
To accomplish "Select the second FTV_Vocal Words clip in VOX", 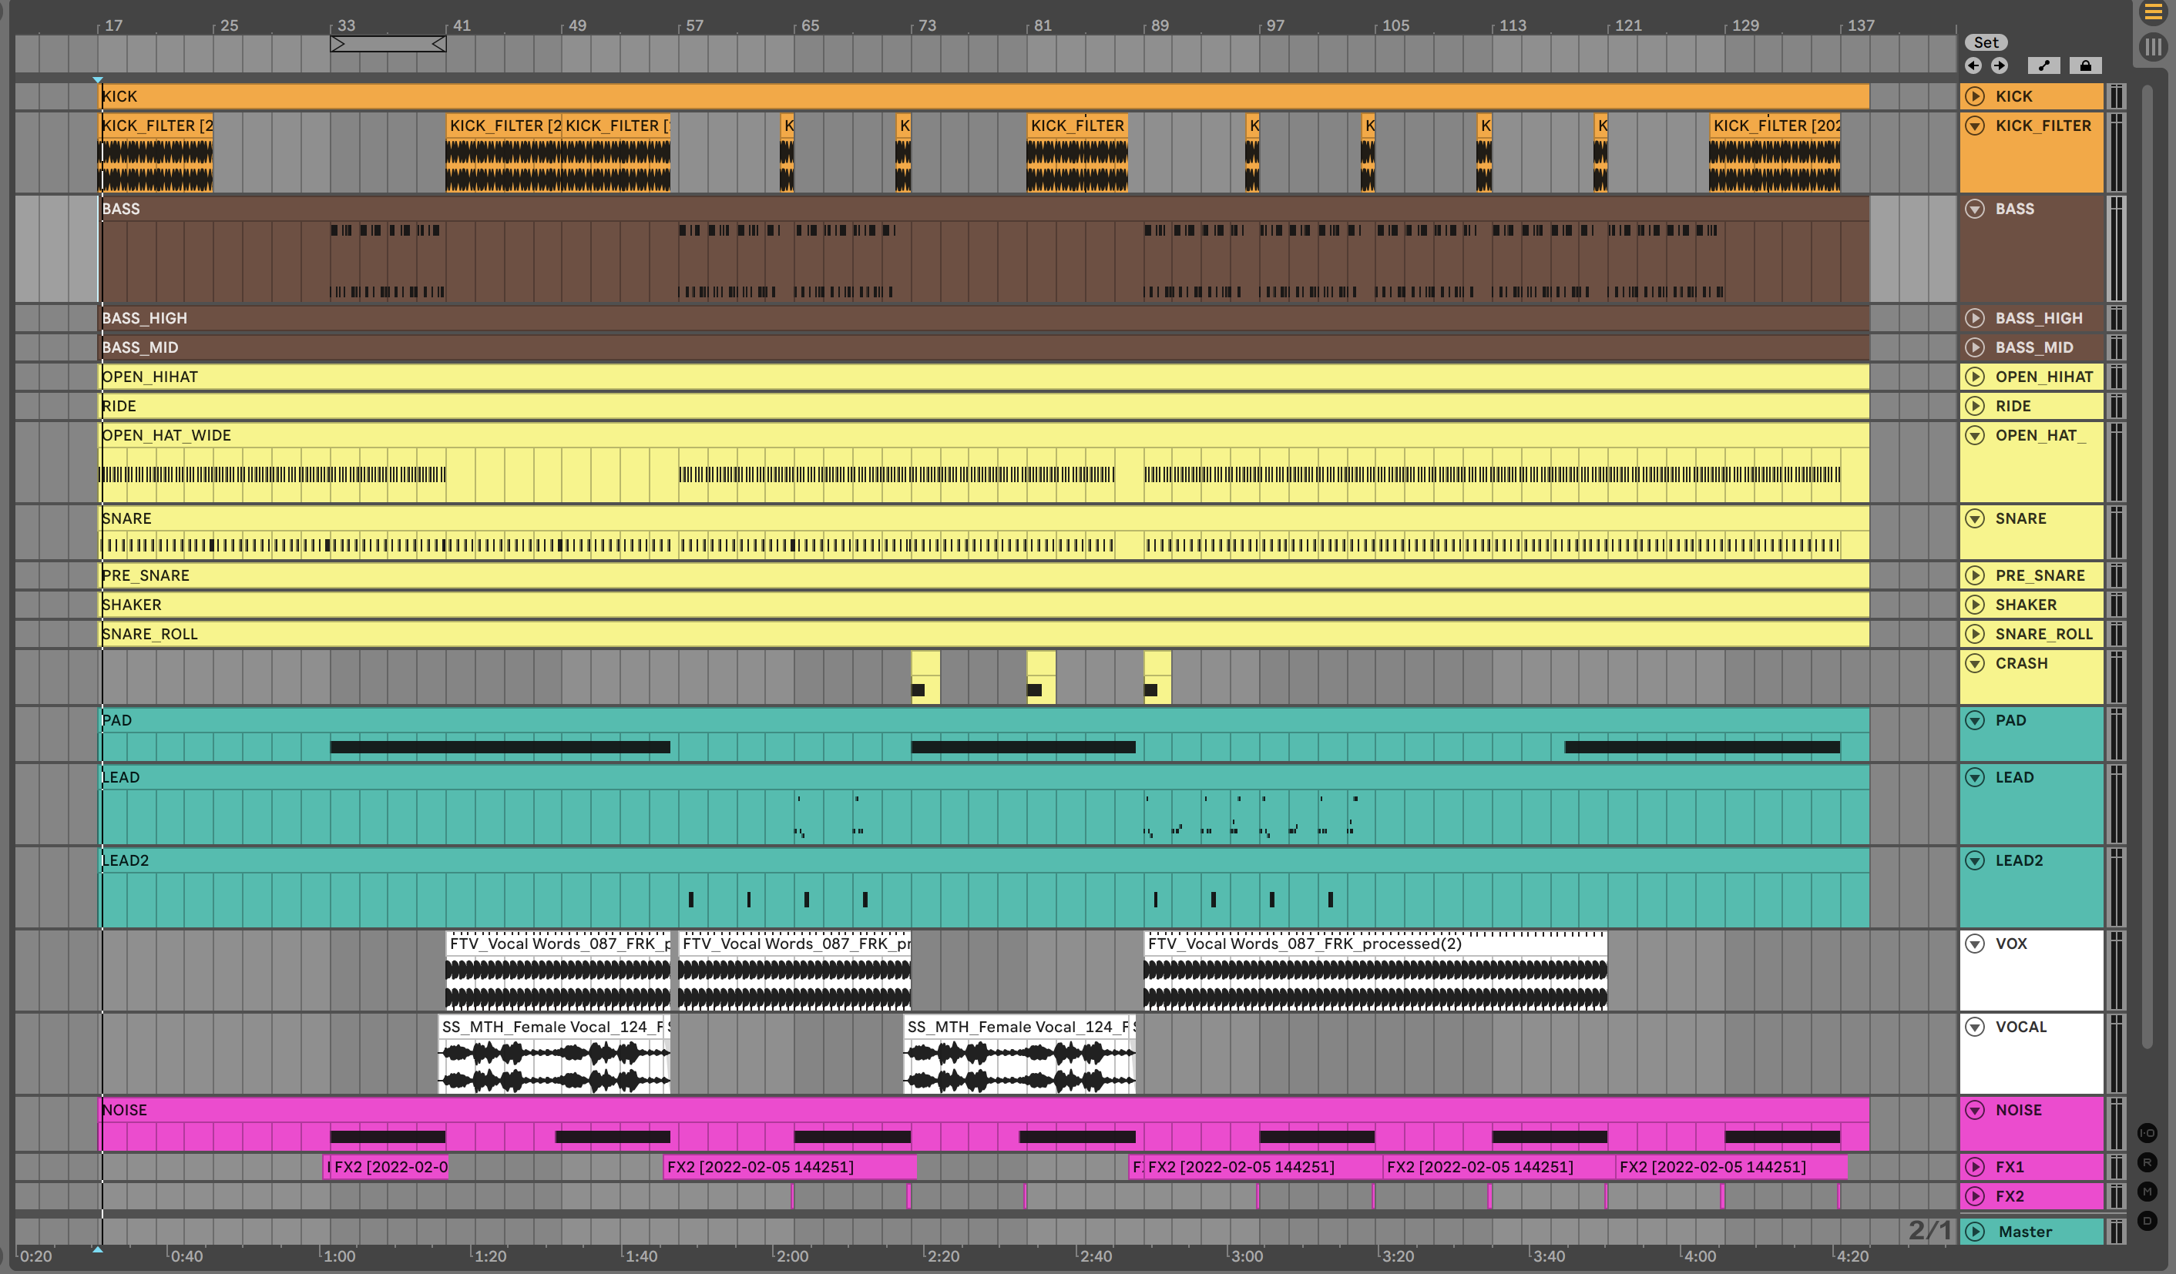I will point(794,971).
